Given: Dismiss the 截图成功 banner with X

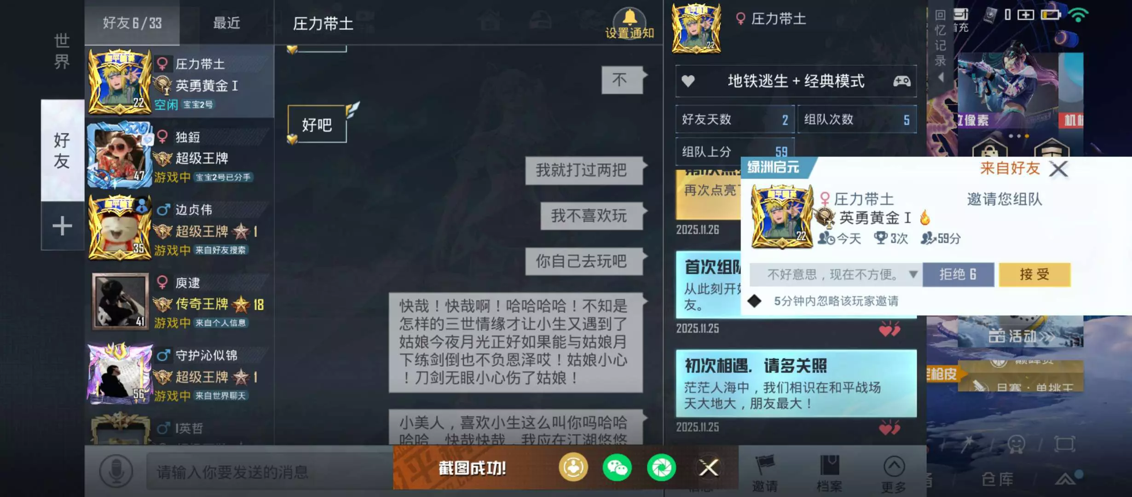Looking at the screenshot, I should click(x=708, y=468).
